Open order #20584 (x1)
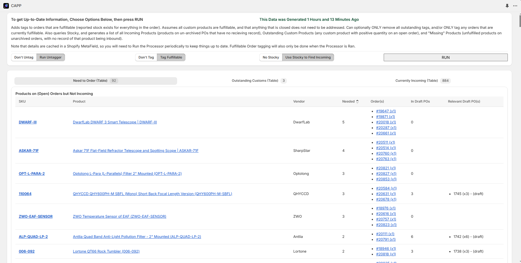Screen dimensions: 521x263 coord(386,188)
